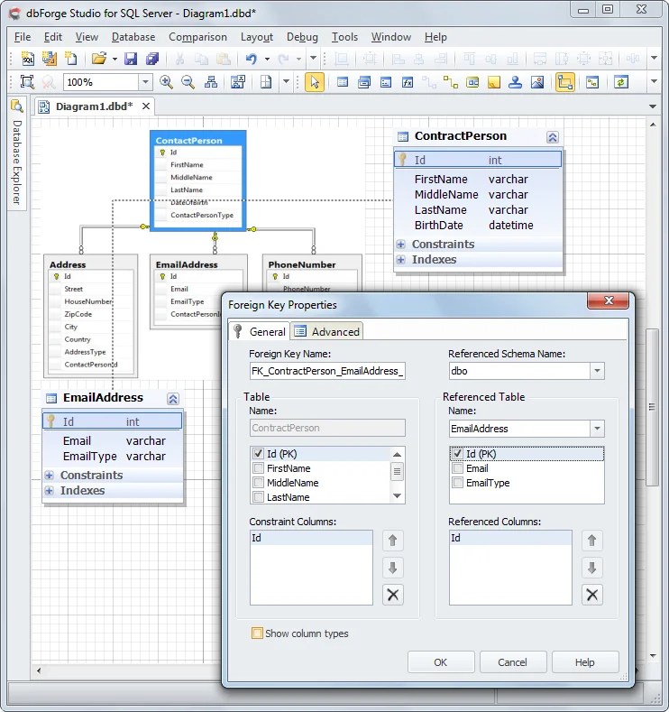Check MiddleName column checkbox
Viewport: 669px width, 712px height.
(x=258, y=483)
